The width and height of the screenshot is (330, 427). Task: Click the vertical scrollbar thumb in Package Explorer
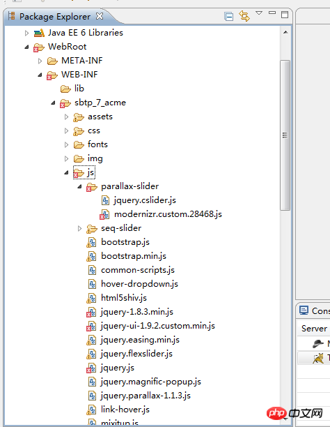point(285,135)
